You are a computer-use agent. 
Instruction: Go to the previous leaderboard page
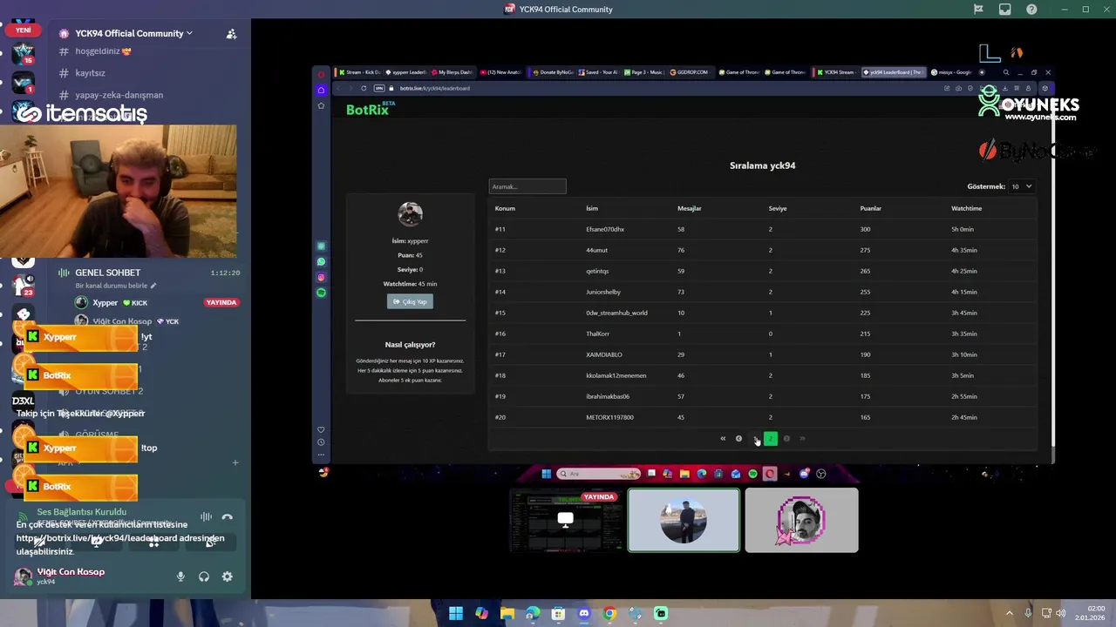point(738,438)
